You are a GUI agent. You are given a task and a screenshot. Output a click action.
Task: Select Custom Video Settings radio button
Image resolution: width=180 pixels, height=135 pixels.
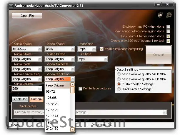pos(119,84)
